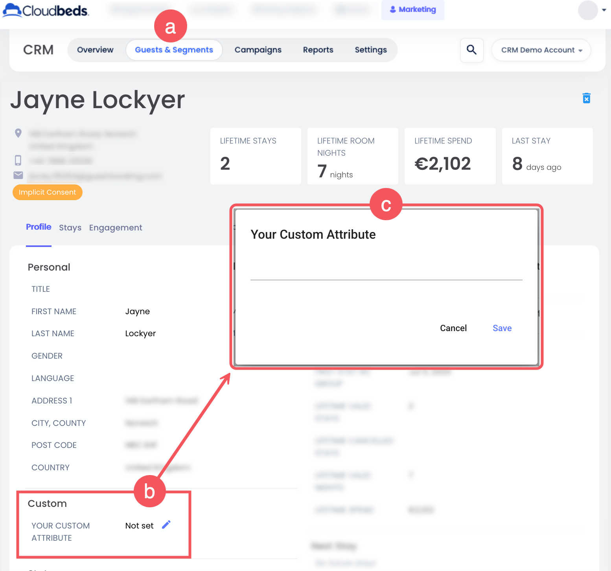Delete guest with the trash icon

coord(586,98)
